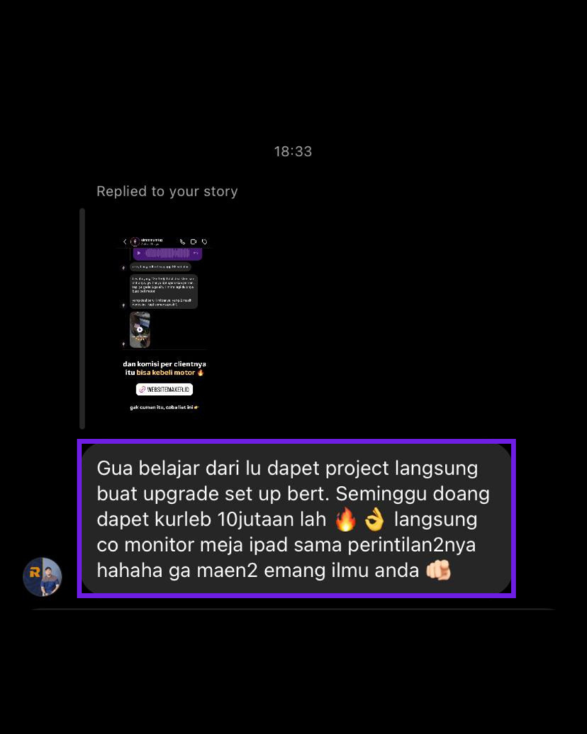Click the fist emoji ending the message
The height and width of the screenshot is (734, 587).
click(438, 570)
